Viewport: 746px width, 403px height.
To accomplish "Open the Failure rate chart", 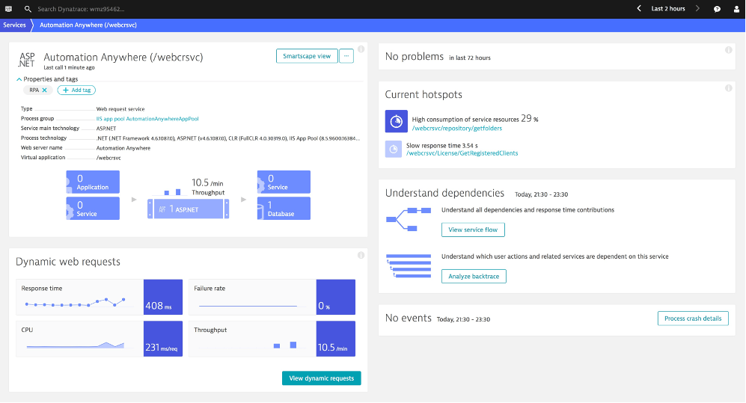I will coord(252,298).
